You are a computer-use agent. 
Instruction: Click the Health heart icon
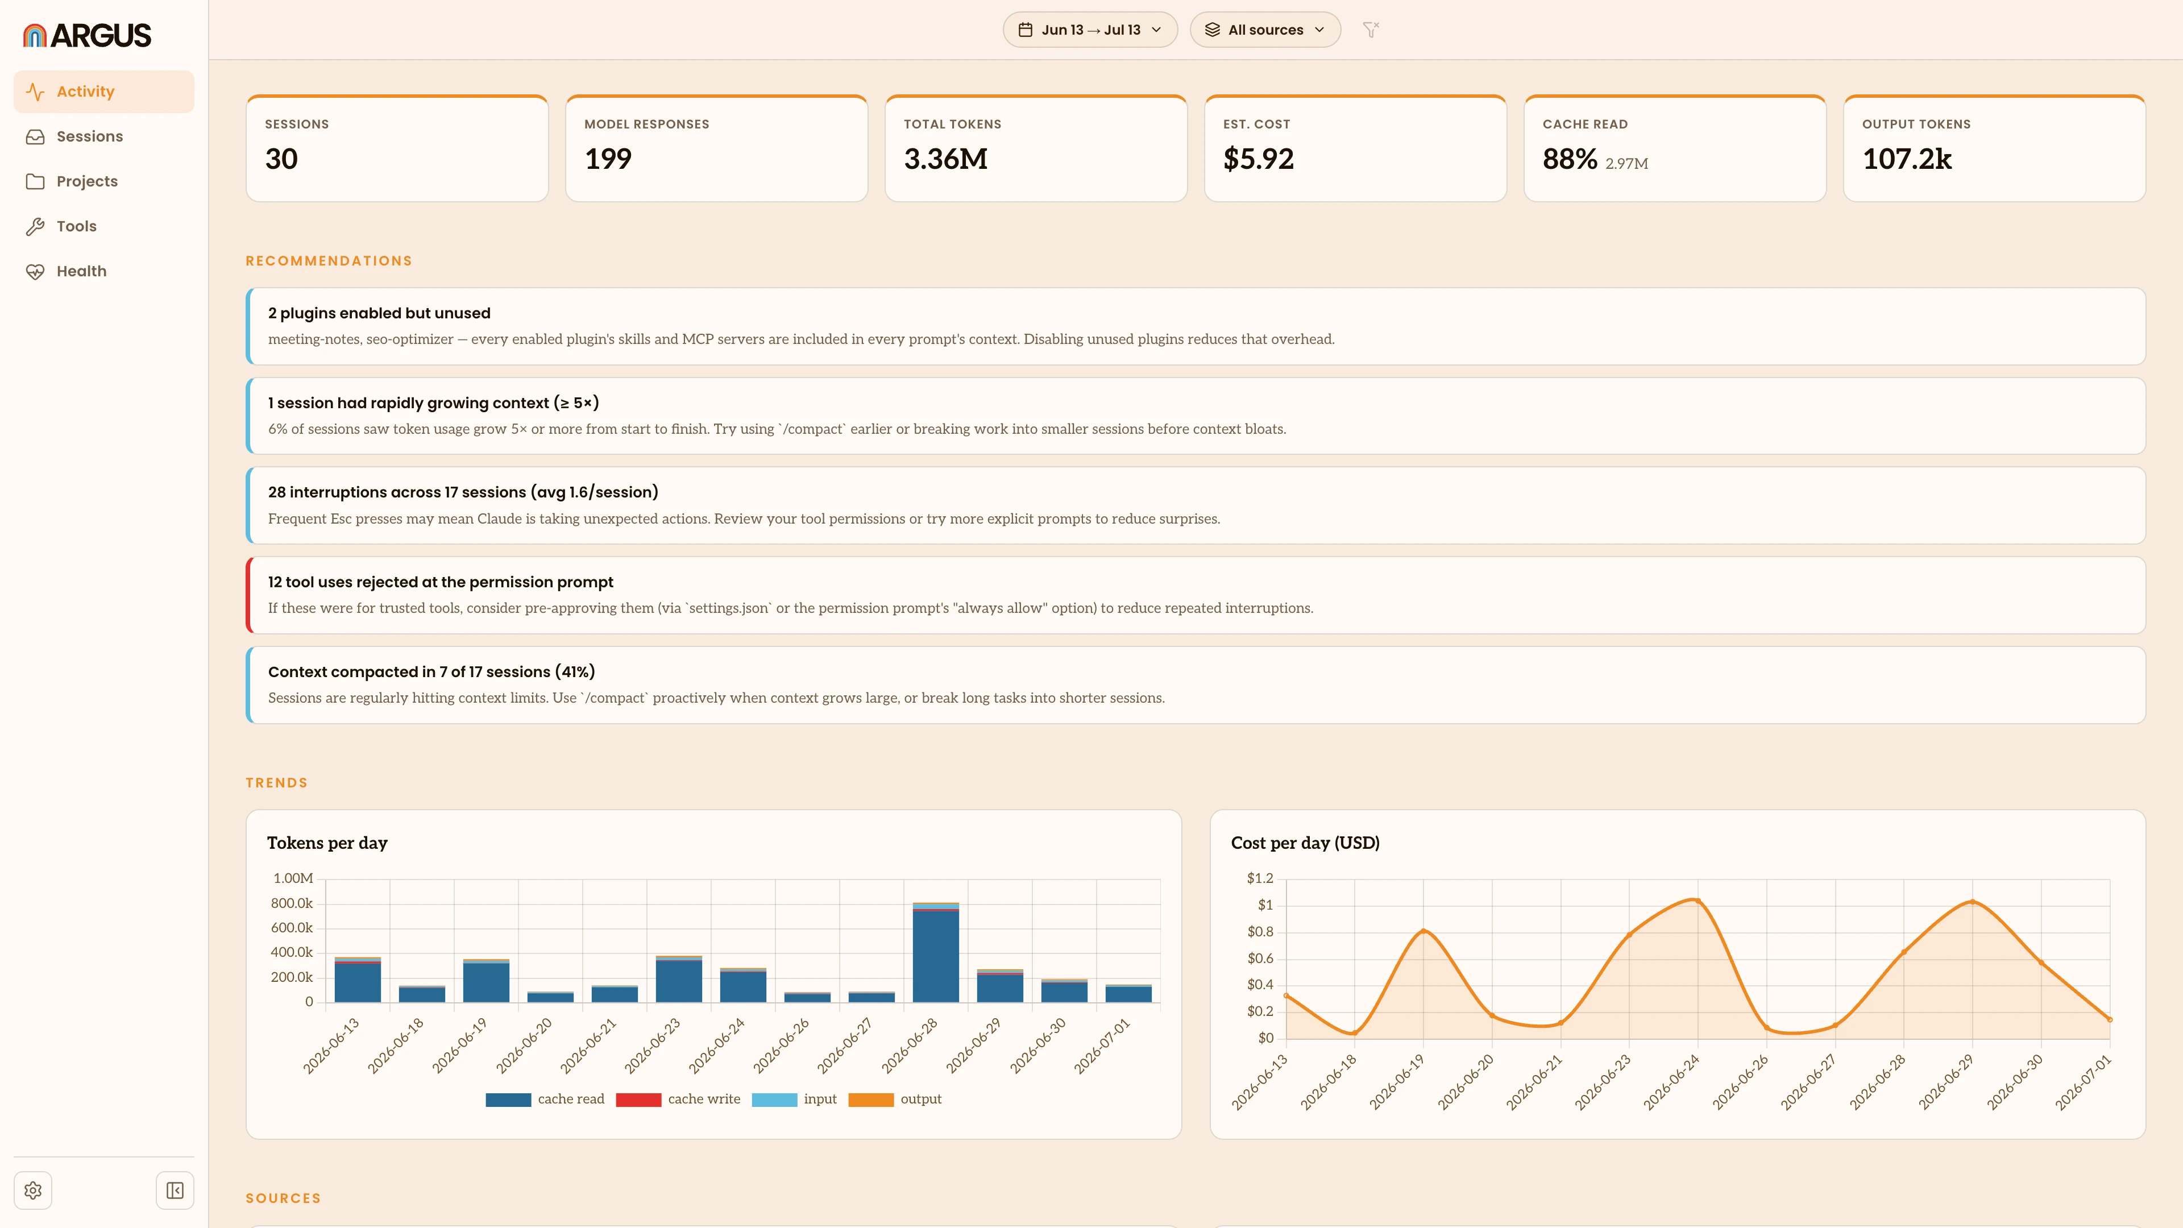[x=35, y=271]
